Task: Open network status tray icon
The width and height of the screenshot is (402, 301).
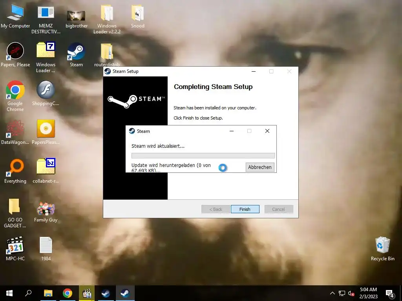Action: click(x=342, y=293)
